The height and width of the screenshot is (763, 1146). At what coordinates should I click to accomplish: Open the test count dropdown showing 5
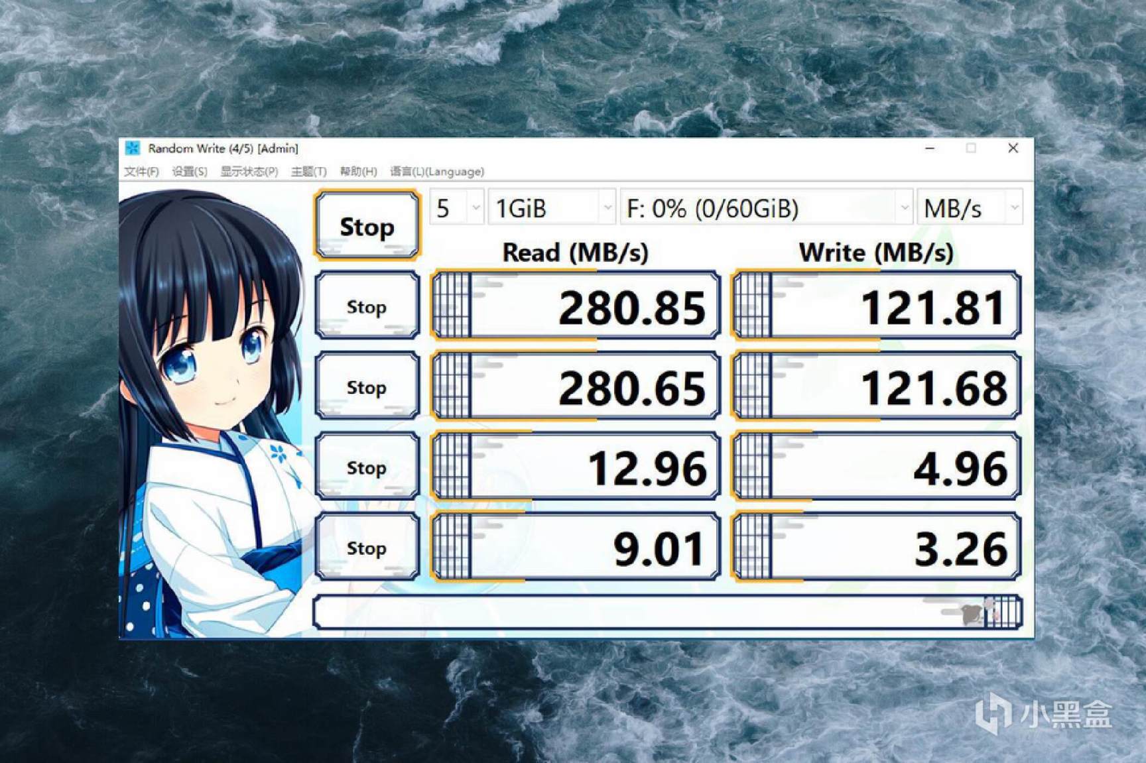tap(457, 208)
